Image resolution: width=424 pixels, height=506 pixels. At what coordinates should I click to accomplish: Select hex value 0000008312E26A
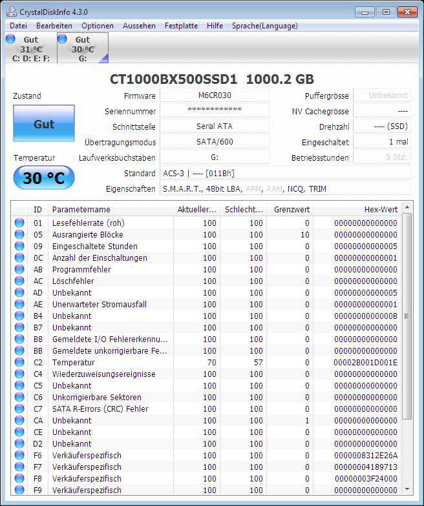pos(366,456)
